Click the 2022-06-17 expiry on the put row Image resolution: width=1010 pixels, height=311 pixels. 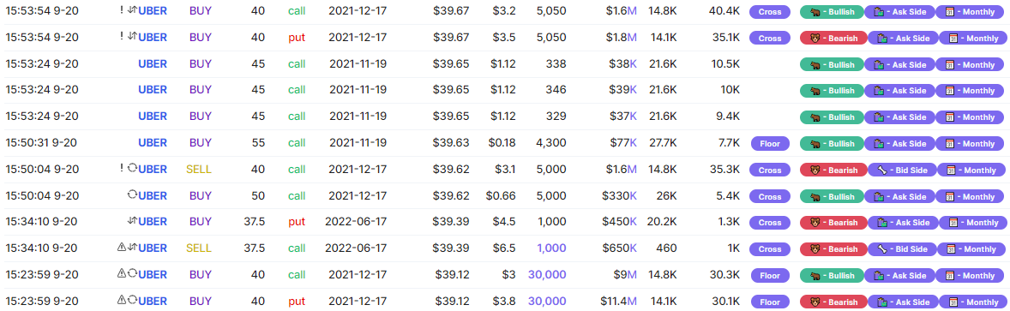pyautogui.click(x=358, y=222)
